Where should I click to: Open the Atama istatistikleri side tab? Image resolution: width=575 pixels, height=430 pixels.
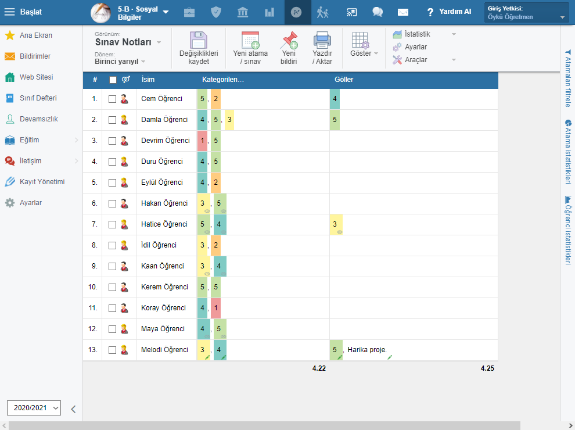point(568,152)
